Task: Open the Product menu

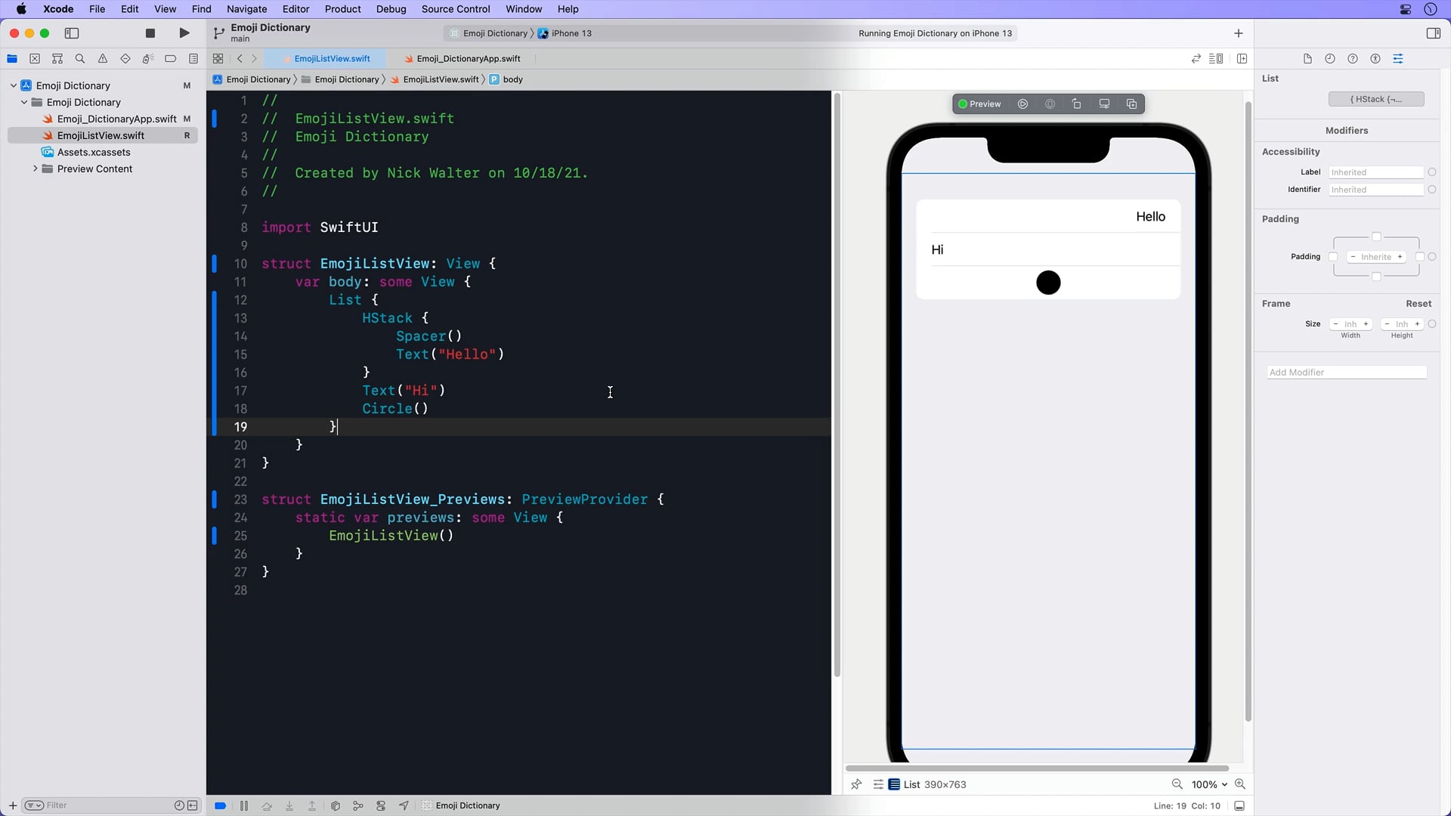Action: [342, 9]
